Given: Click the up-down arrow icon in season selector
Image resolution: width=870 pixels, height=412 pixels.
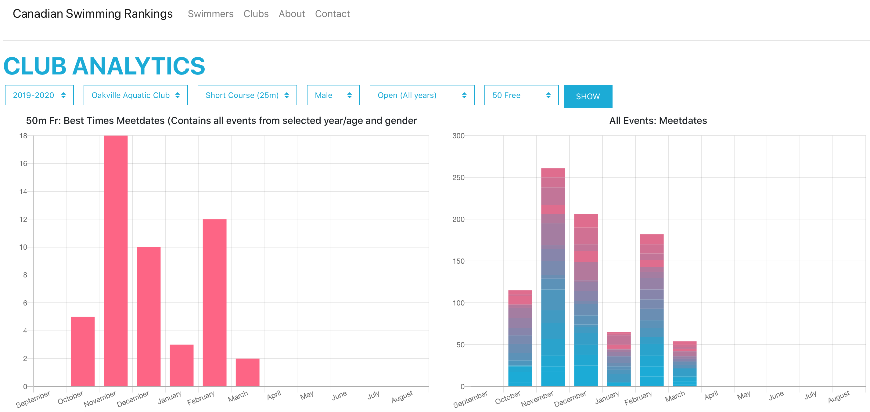Looking at the screenshot, I should point(63,95).
